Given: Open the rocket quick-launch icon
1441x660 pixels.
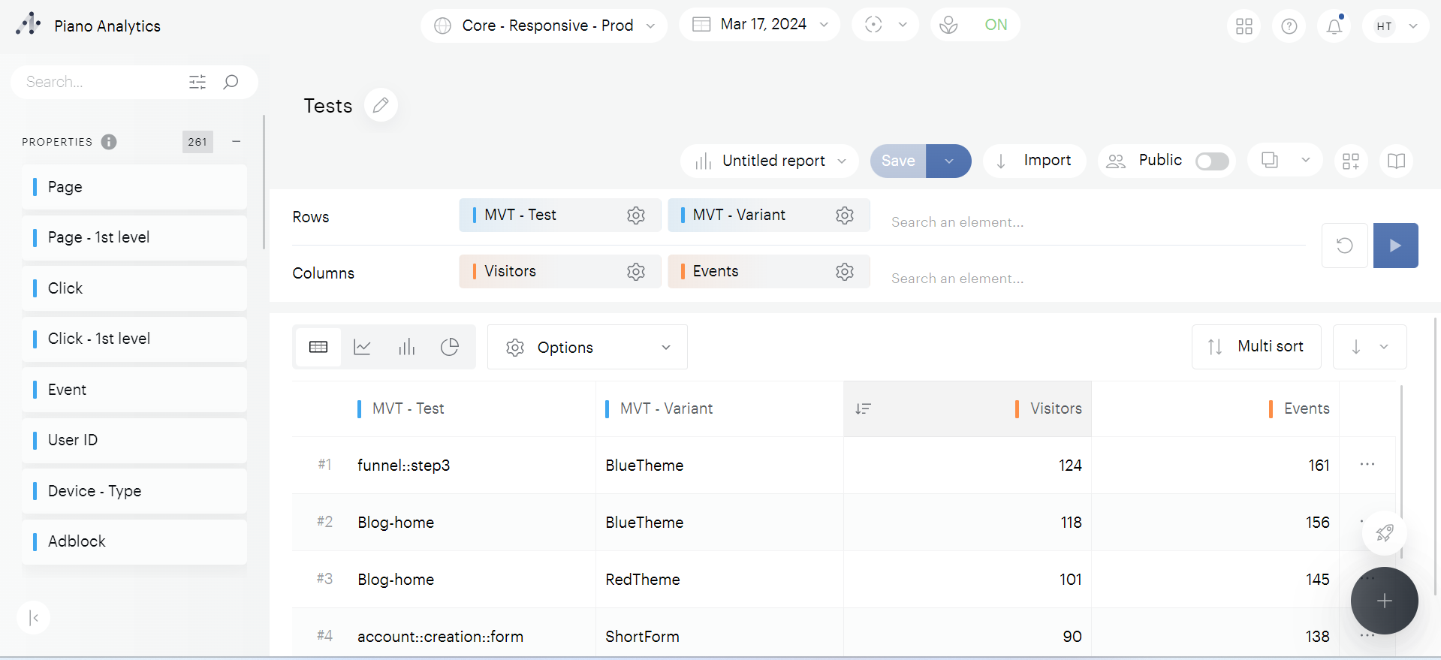Looking at the screenshot, I should [x=1384, y=533].
